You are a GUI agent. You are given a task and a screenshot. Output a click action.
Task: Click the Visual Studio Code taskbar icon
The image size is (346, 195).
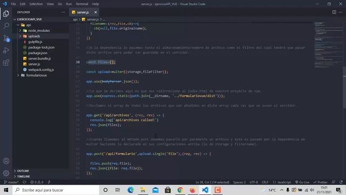[205, 190]
